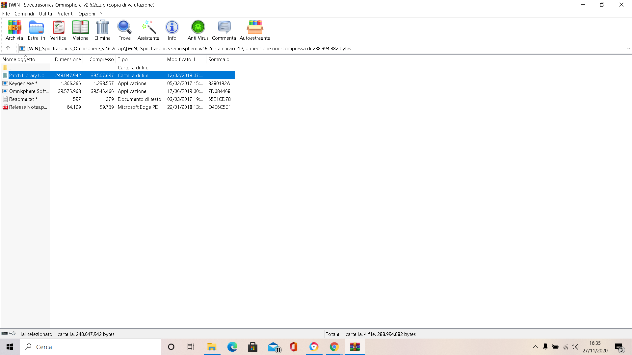The image size is (632, 355).
Task: Open File Explorer from the taskbar
Action: 212,347
